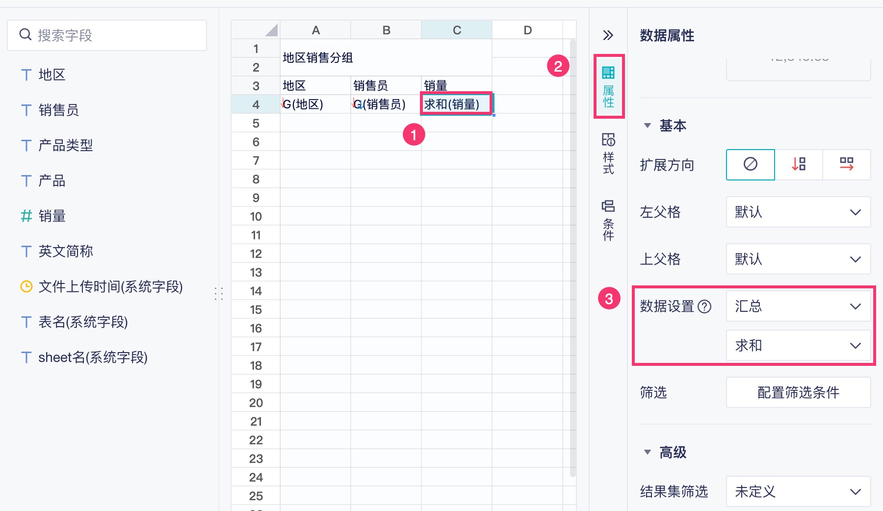Click the field panel splitter handle dots
This screenshot has width=883, height=511.
coord(219,293)
